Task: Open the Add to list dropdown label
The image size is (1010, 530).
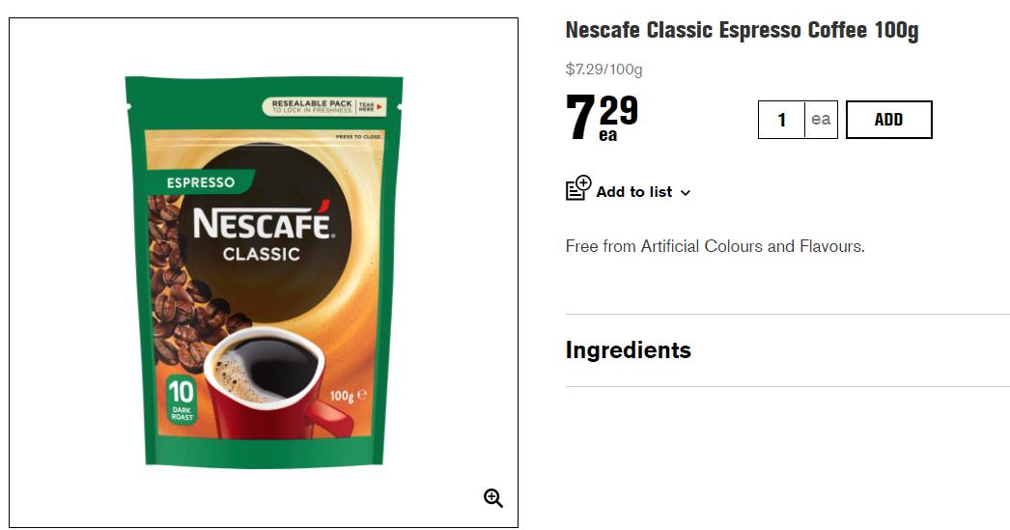Action: [633, 192]
